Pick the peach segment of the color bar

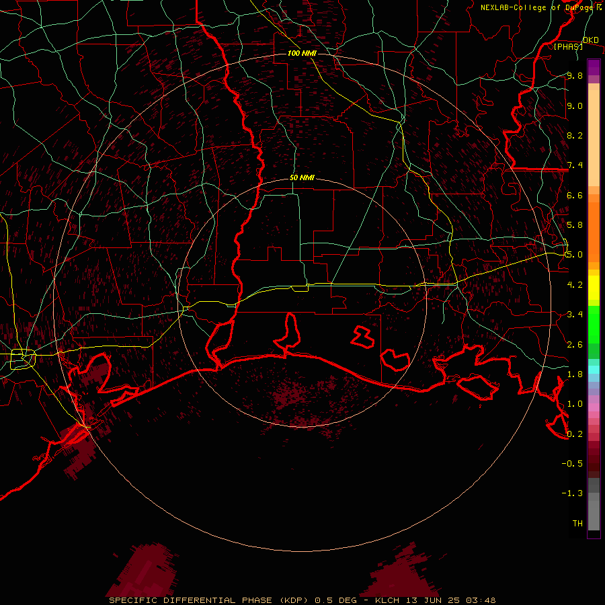click(594, 138)
